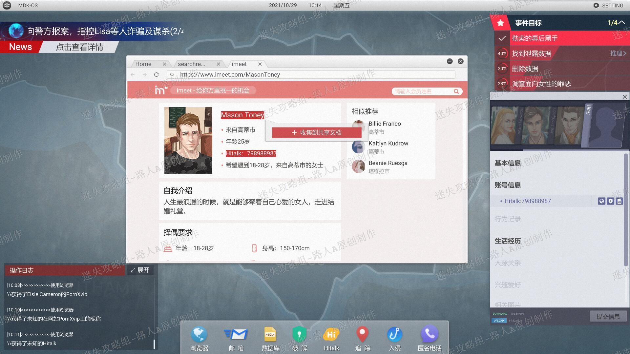The image size is (630, 354).
Task: Open Billie Franco's recommended profile
Action: click(x=385, y=124)
